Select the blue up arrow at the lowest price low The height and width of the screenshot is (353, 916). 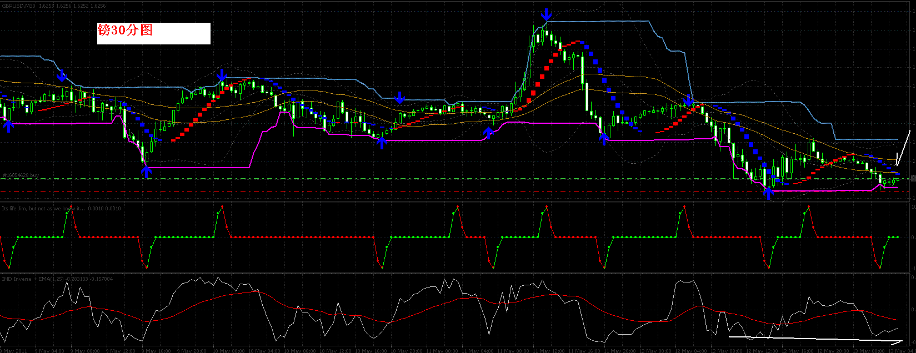click(768, 193)
